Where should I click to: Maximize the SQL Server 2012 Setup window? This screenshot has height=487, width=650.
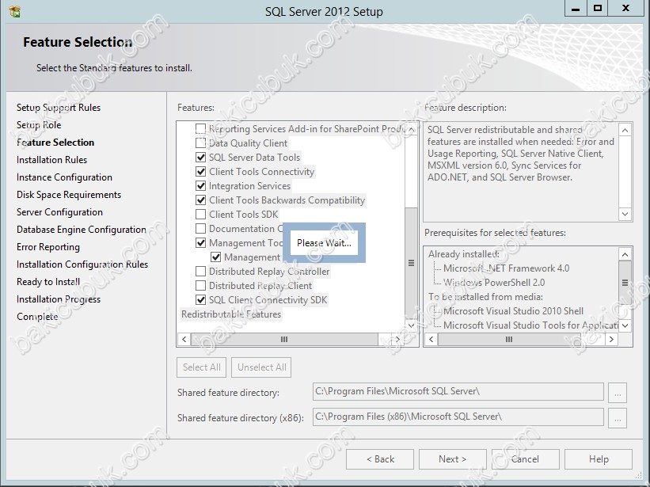click(598, 8)
